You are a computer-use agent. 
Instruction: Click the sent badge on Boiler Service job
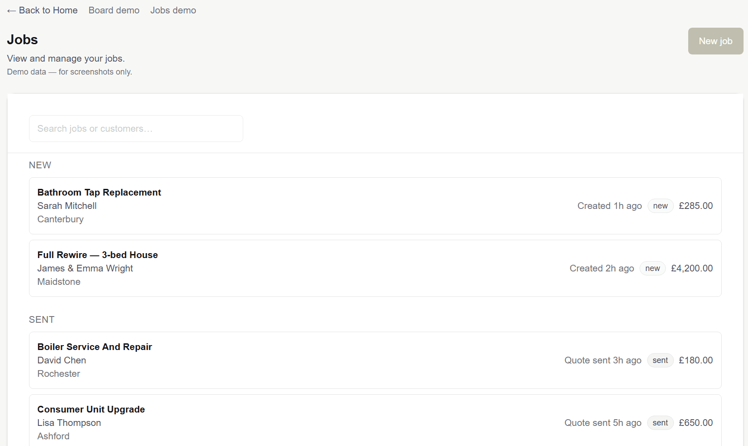tap(660, 360)
